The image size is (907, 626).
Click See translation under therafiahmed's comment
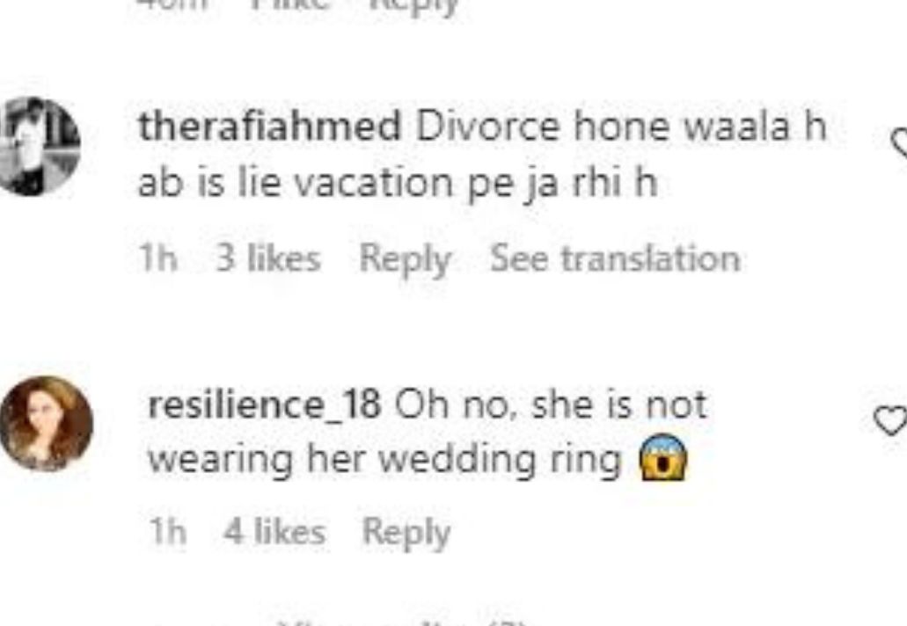point(616,258)
